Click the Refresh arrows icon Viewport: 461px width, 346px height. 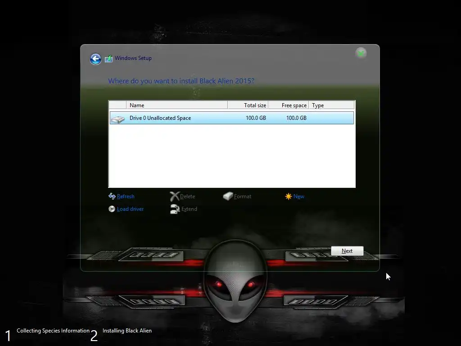pyautogui.click(x=112, y=196)
